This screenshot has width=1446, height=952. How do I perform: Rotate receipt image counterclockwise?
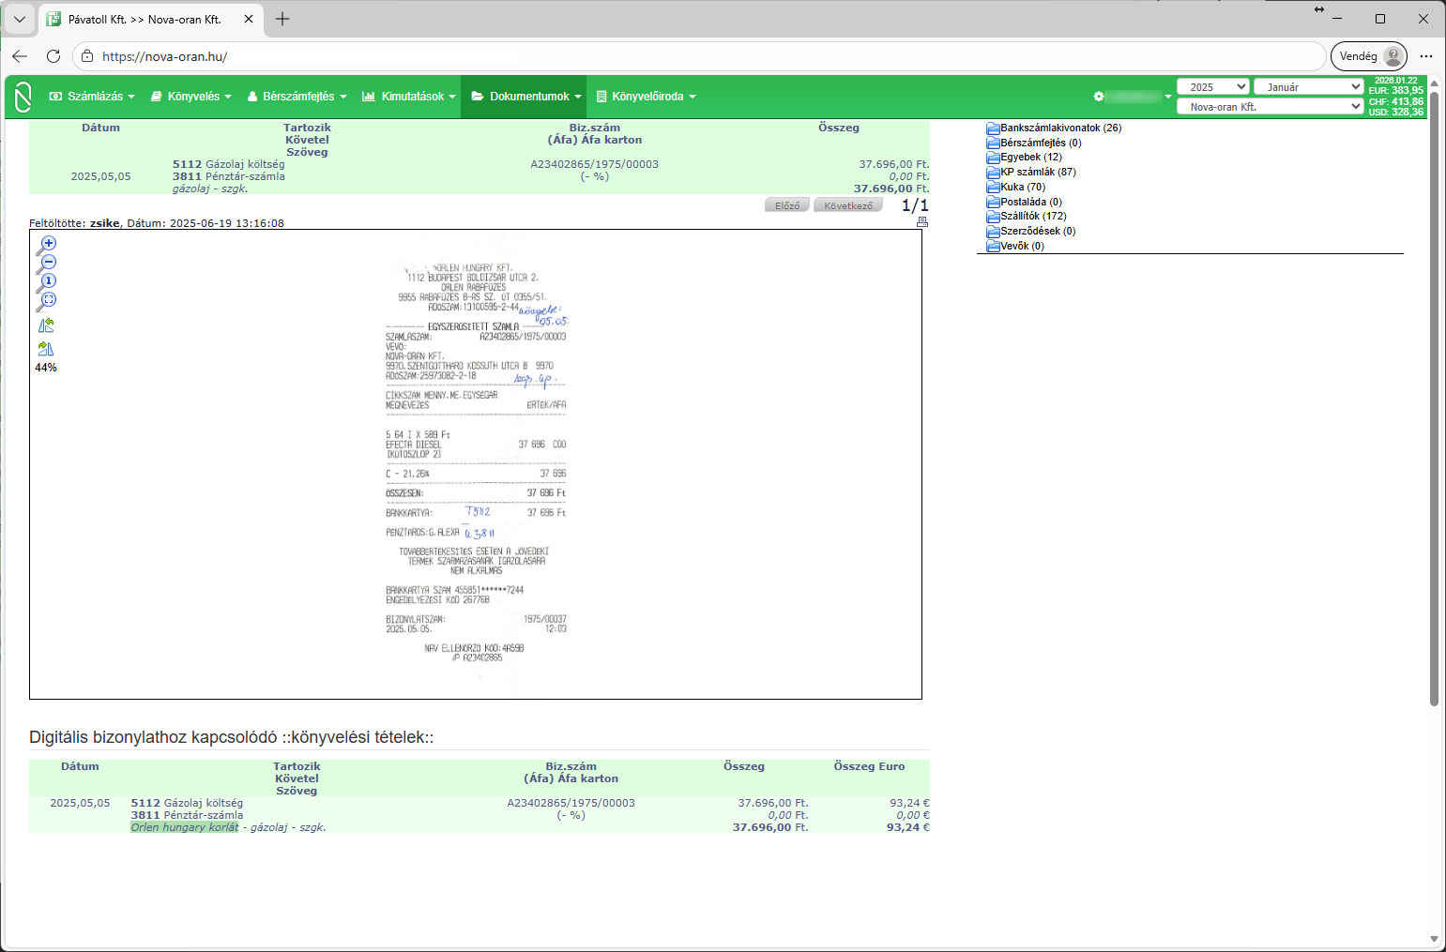pos(46,325)
